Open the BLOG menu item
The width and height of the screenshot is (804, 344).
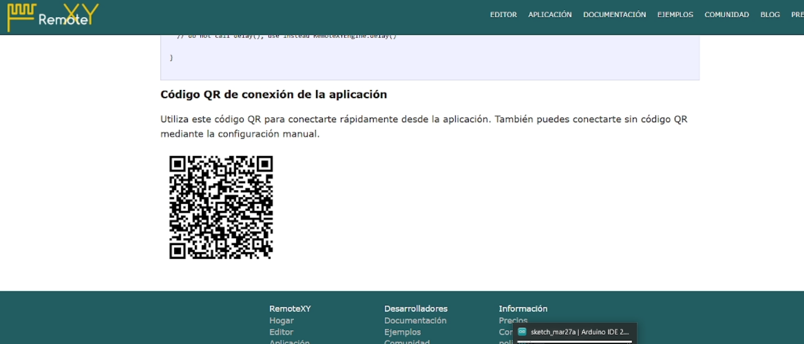pos(770,15)
